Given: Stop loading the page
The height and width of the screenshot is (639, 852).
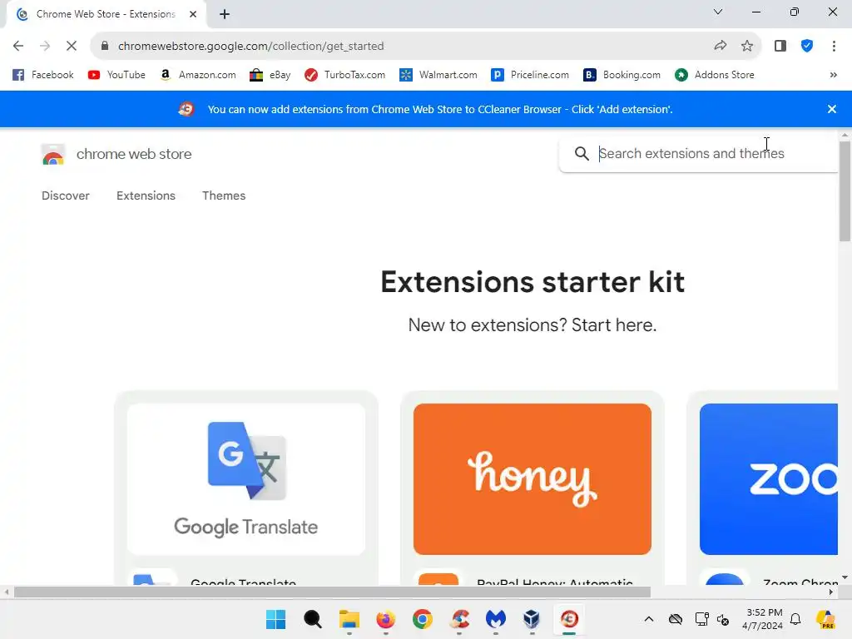Looking at the screenshot, I should pyautogui.click(x=72, y=47).
